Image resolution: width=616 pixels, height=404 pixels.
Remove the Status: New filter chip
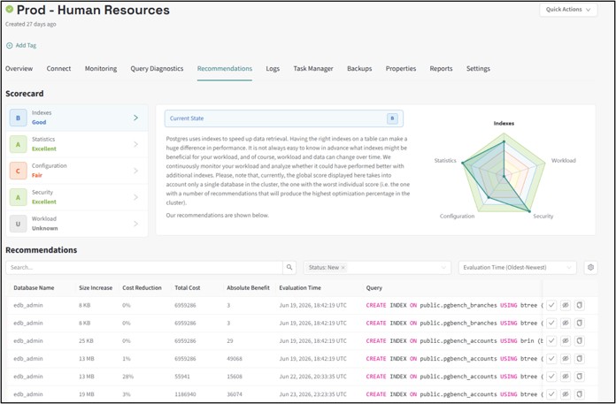pyautogui.click(x=343, y=268)
